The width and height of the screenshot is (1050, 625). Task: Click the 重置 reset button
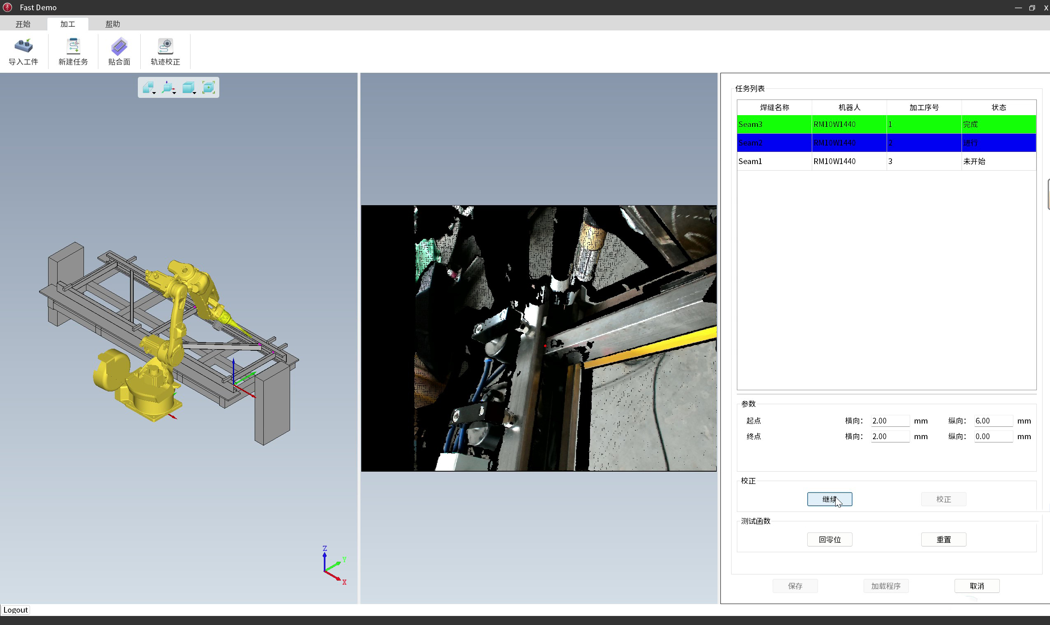click(x=943, y=539)
